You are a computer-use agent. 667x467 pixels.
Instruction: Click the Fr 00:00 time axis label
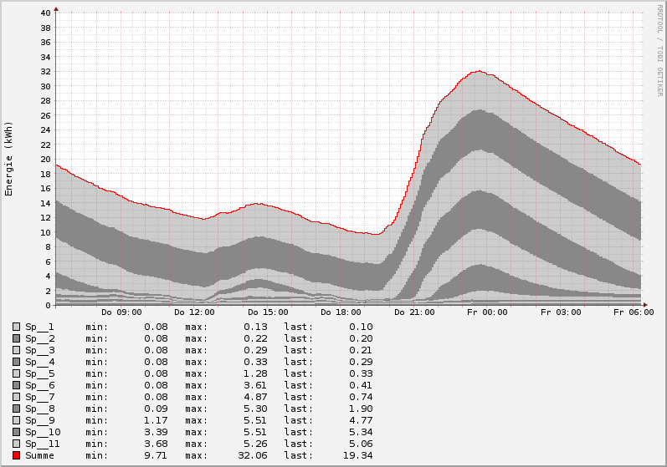(486, 312)
